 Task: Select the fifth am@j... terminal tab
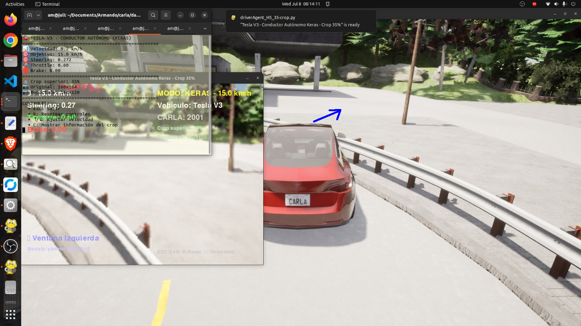coord(175,28)
